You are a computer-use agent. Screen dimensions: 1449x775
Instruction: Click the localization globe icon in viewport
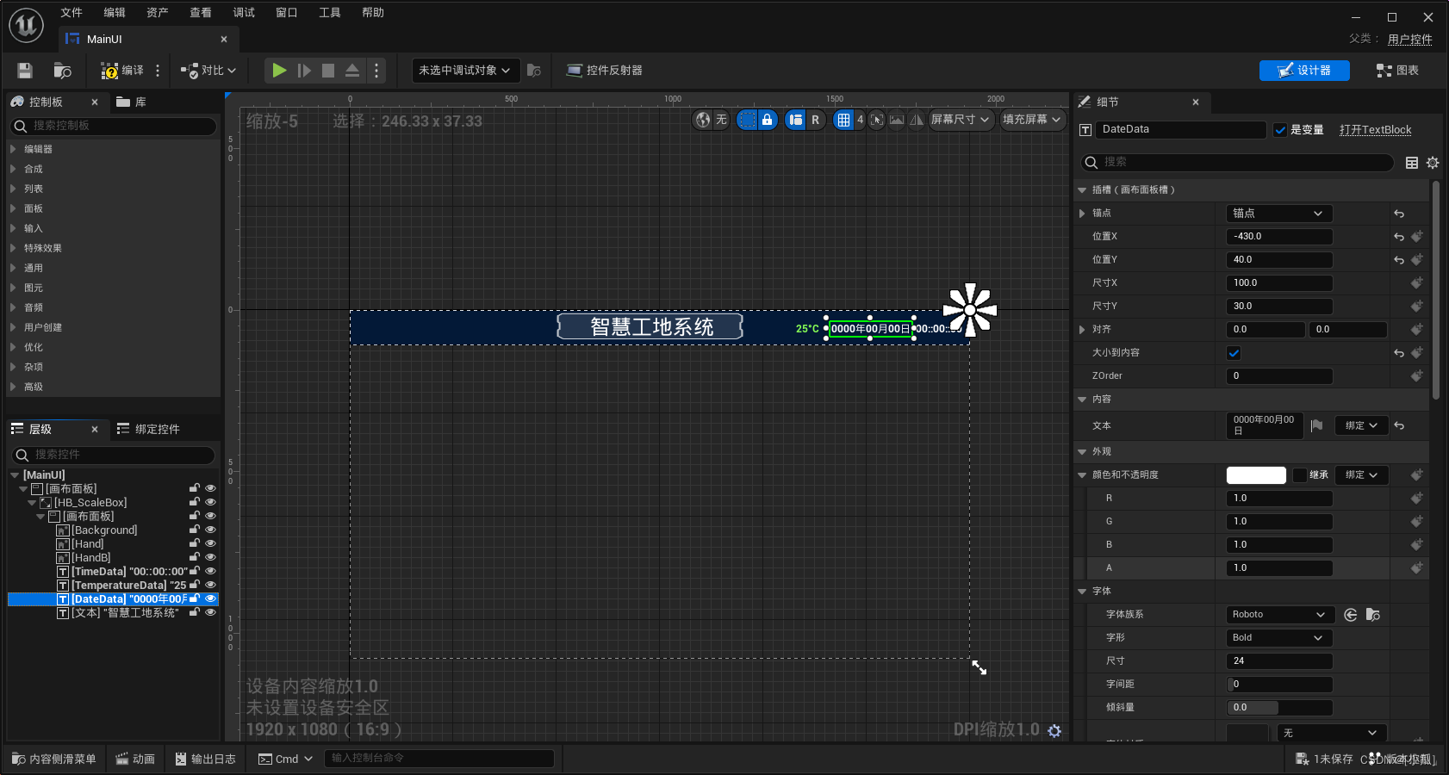[x=704, y=120]
